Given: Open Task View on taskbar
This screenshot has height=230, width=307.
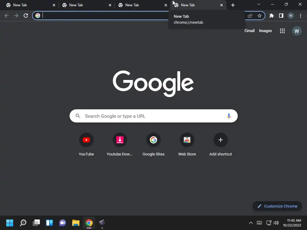Looking at the screenshot, I should coord(36,223).
